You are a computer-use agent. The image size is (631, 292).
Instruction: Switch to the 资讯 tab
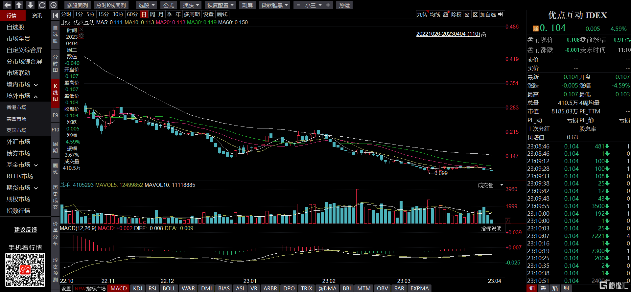tap(37, 15)
